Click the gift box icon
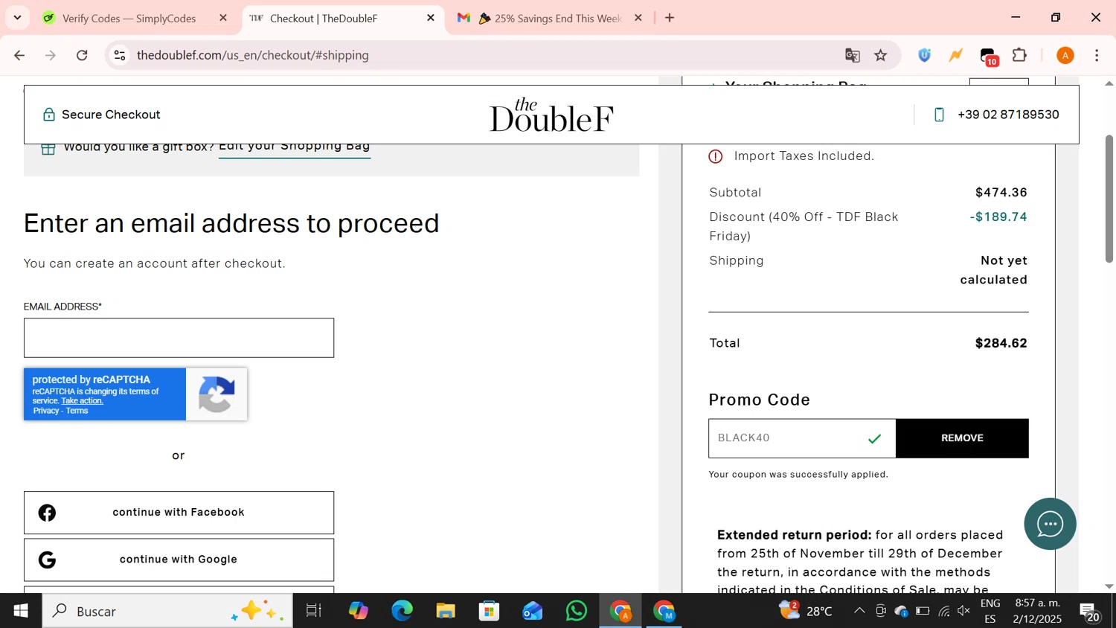The width and height of the screenshot is (1116, 628). pyautogui.click(x=48, y=148)
